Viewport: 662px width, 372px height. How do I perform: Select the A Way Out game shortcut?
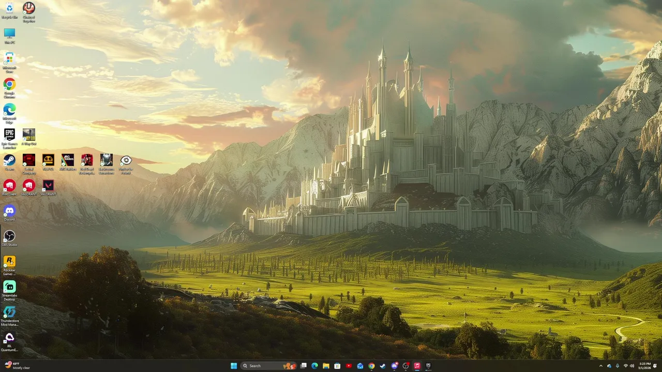[x=29, y=137]
